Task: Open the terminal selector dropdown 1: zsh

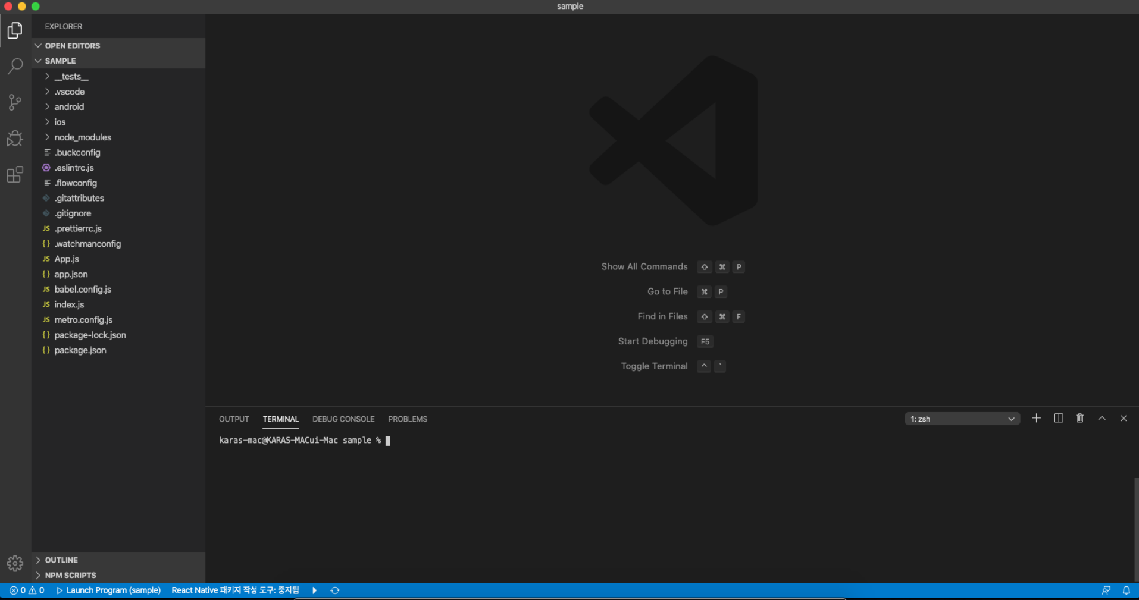Action: click(962, 419)
